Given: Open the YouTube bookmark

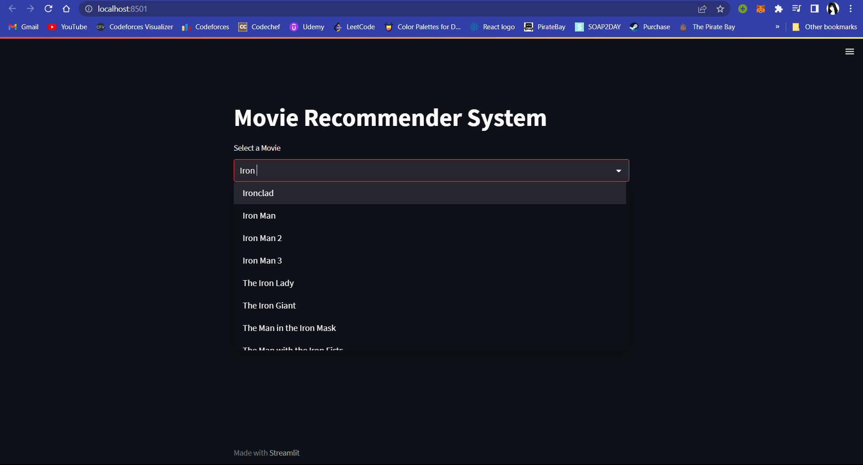Looking at the screenshot, I should [x=67, y=27].
